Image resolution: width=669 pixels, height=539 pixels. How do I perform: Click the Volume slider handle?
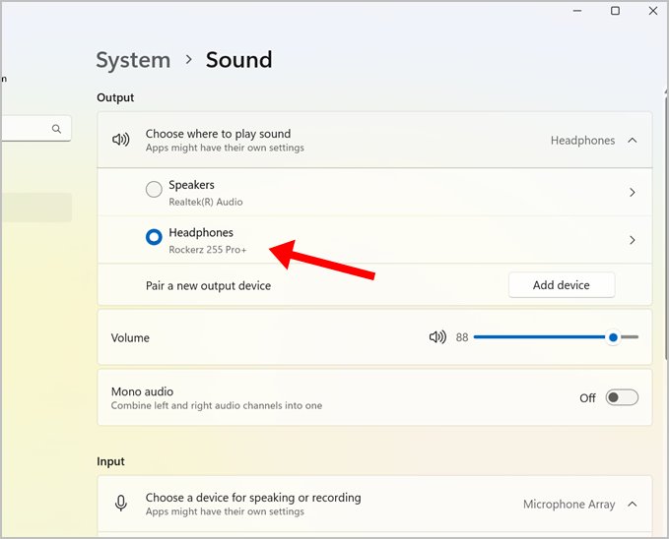pyautogui.click(x=613, y=337)
